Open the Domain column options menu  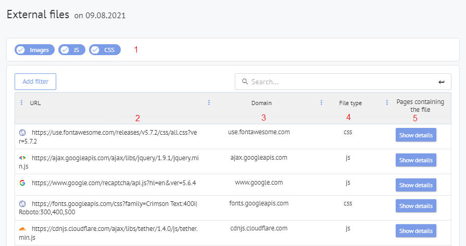tap(209, 103)
